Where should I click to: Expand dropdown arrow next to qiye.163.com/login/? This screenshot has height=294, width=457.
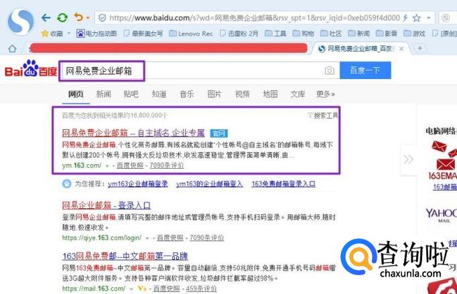pyautogui.click(x=147, y=238)
